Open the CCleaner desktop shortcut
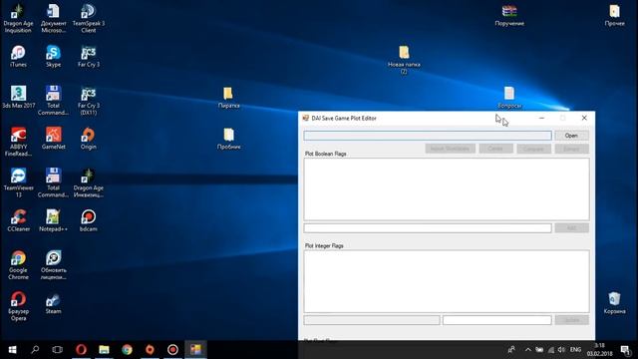This screenshot has height=359, width=638. (18, 220)
